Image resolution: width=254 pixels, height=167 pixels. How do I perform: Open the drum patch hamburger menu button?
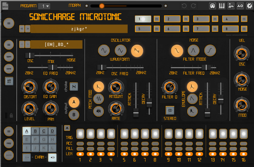click(9, 45)
